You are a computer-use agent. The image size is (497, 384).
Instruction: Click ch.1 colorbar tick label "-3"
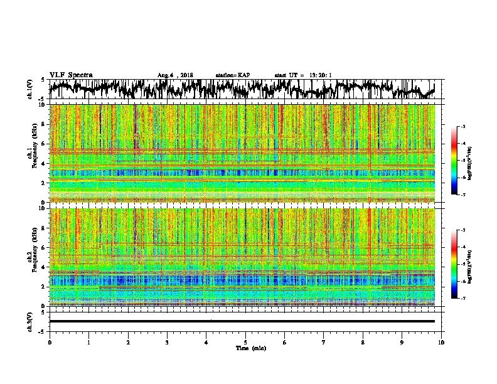[x=462, y=126]
